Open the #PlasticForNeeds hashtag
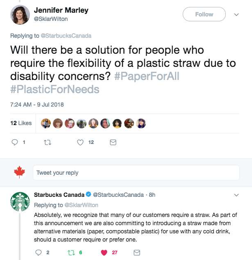 click(54, 89)
